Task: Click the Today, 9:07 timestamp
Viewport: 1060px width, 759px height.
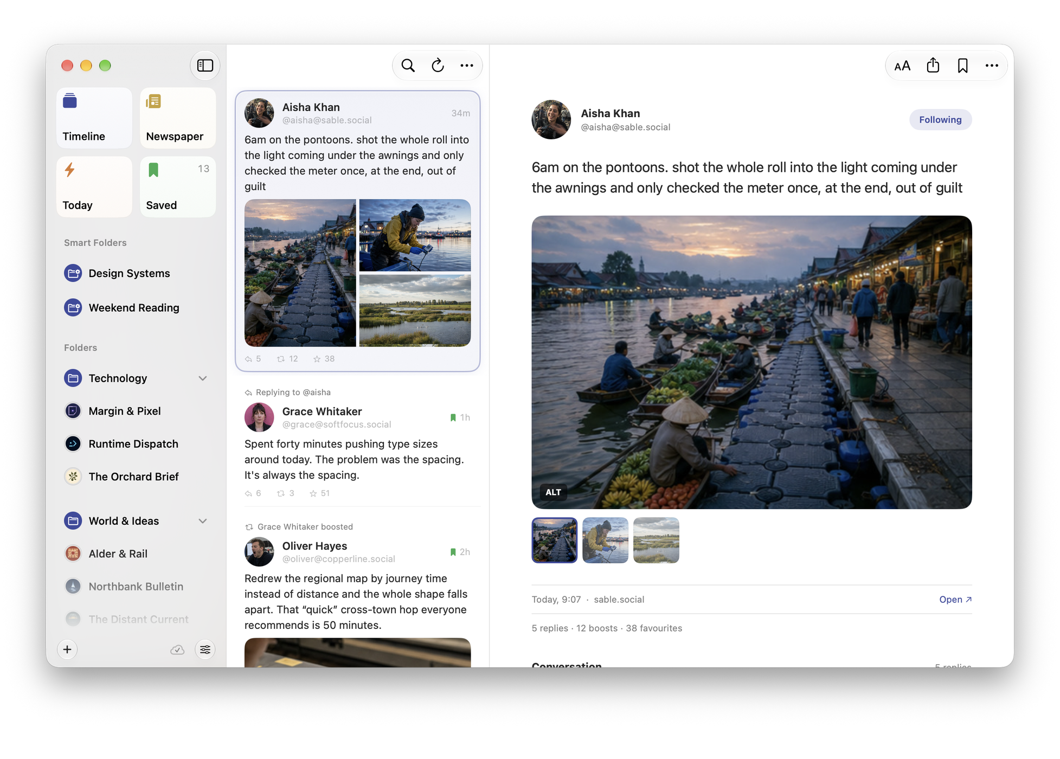Action: tap(556, 600)
